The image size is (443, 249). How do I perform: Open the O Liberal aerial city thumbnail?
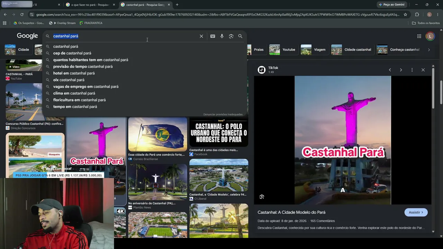(x=219, y=175)
